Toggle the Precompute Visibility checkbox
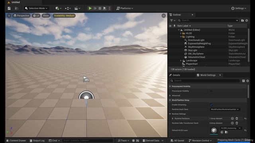This screenshot has width=255, height=143. pyautogui.click(x=211, y=91)
